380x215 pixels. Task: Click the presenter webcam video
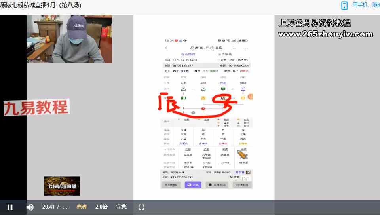tap(69, 39)
